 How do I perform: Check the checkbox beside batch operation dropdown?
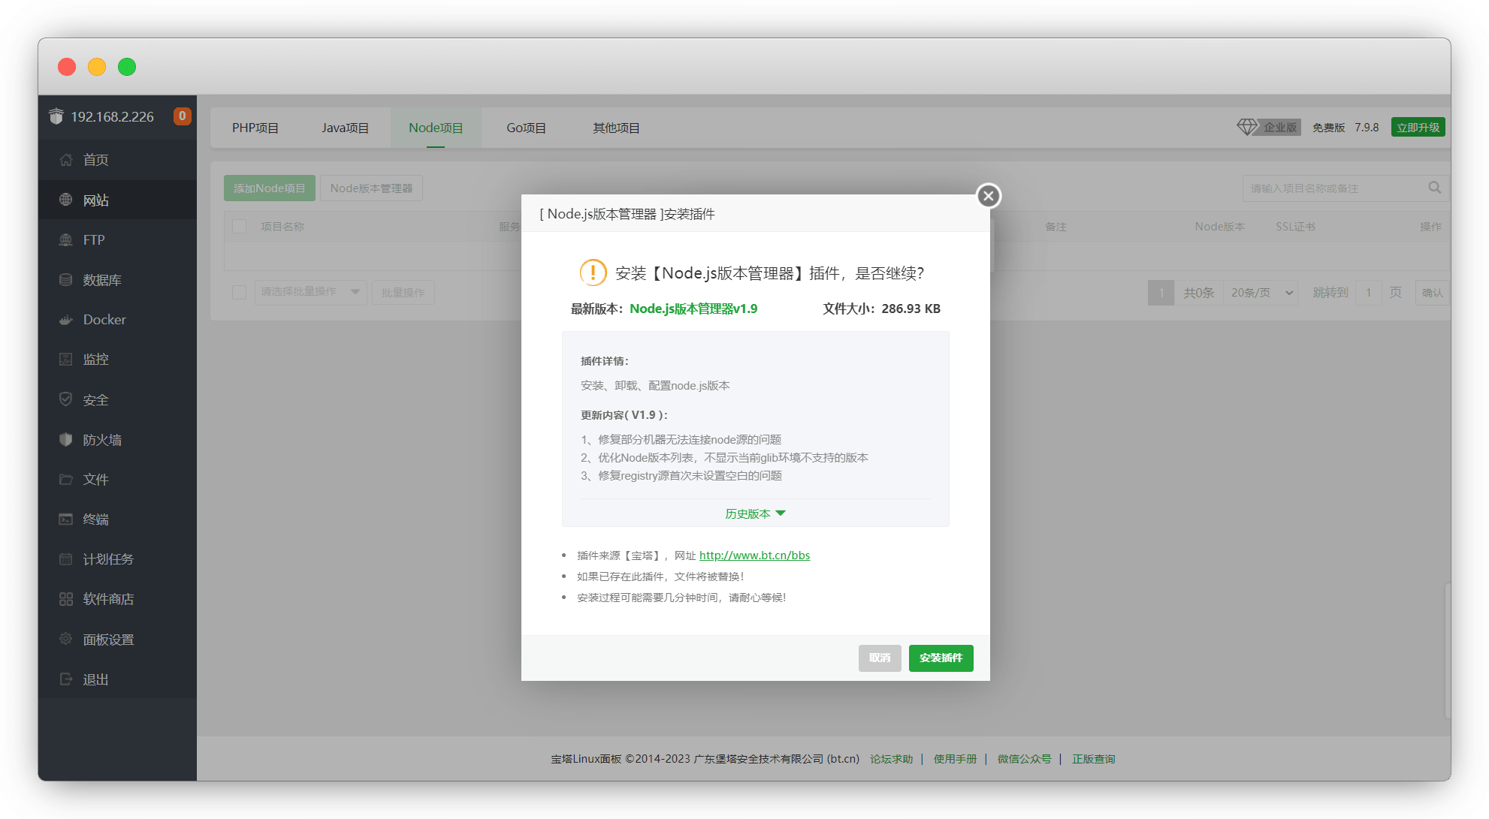[240, 292]
